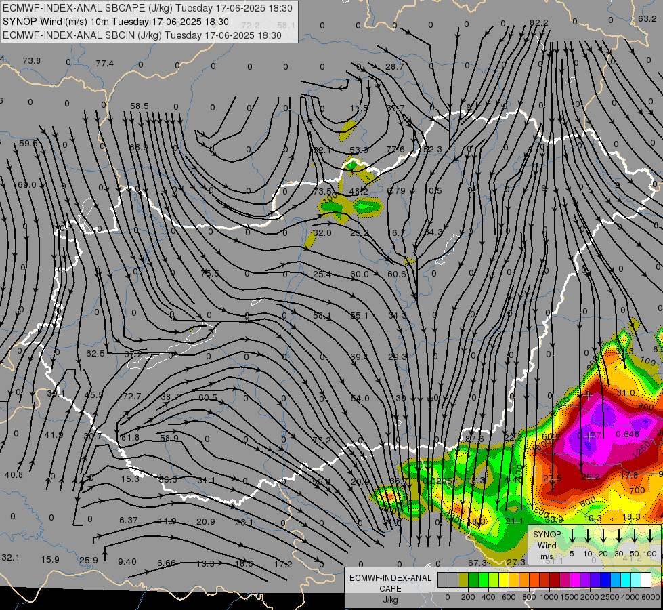Screen dimensions: 663x610
Task: Click 'SYNOP Wind m/s' legend caption
Action: (x=547, y=545)
